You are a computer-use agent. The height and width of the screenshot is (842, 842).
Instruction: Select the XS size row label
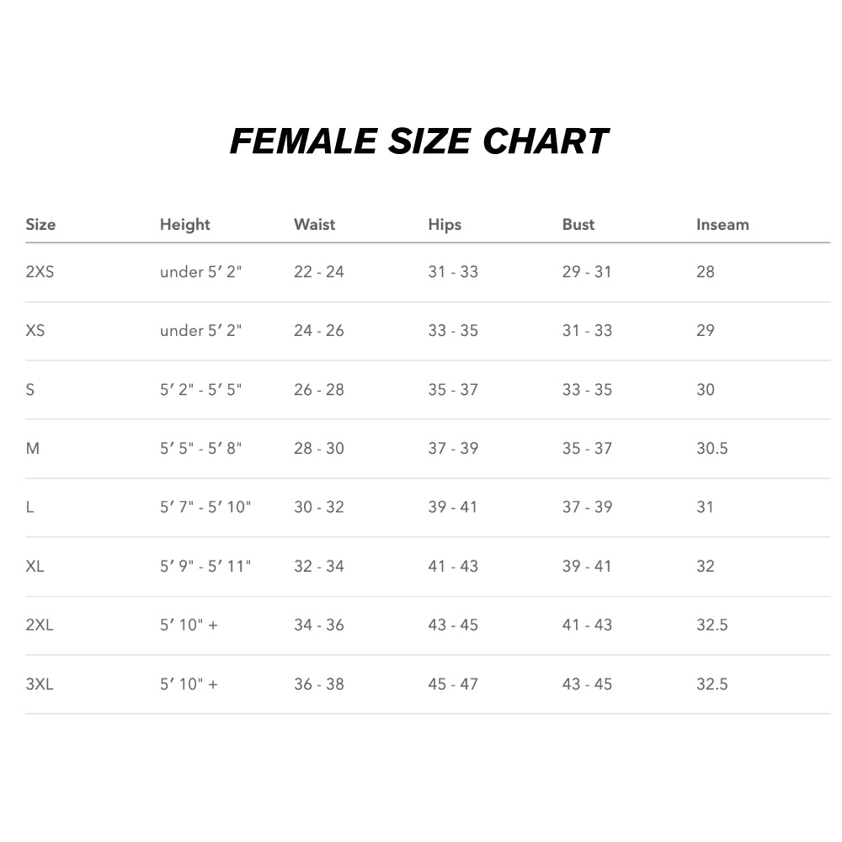click(x=35, y=331)
